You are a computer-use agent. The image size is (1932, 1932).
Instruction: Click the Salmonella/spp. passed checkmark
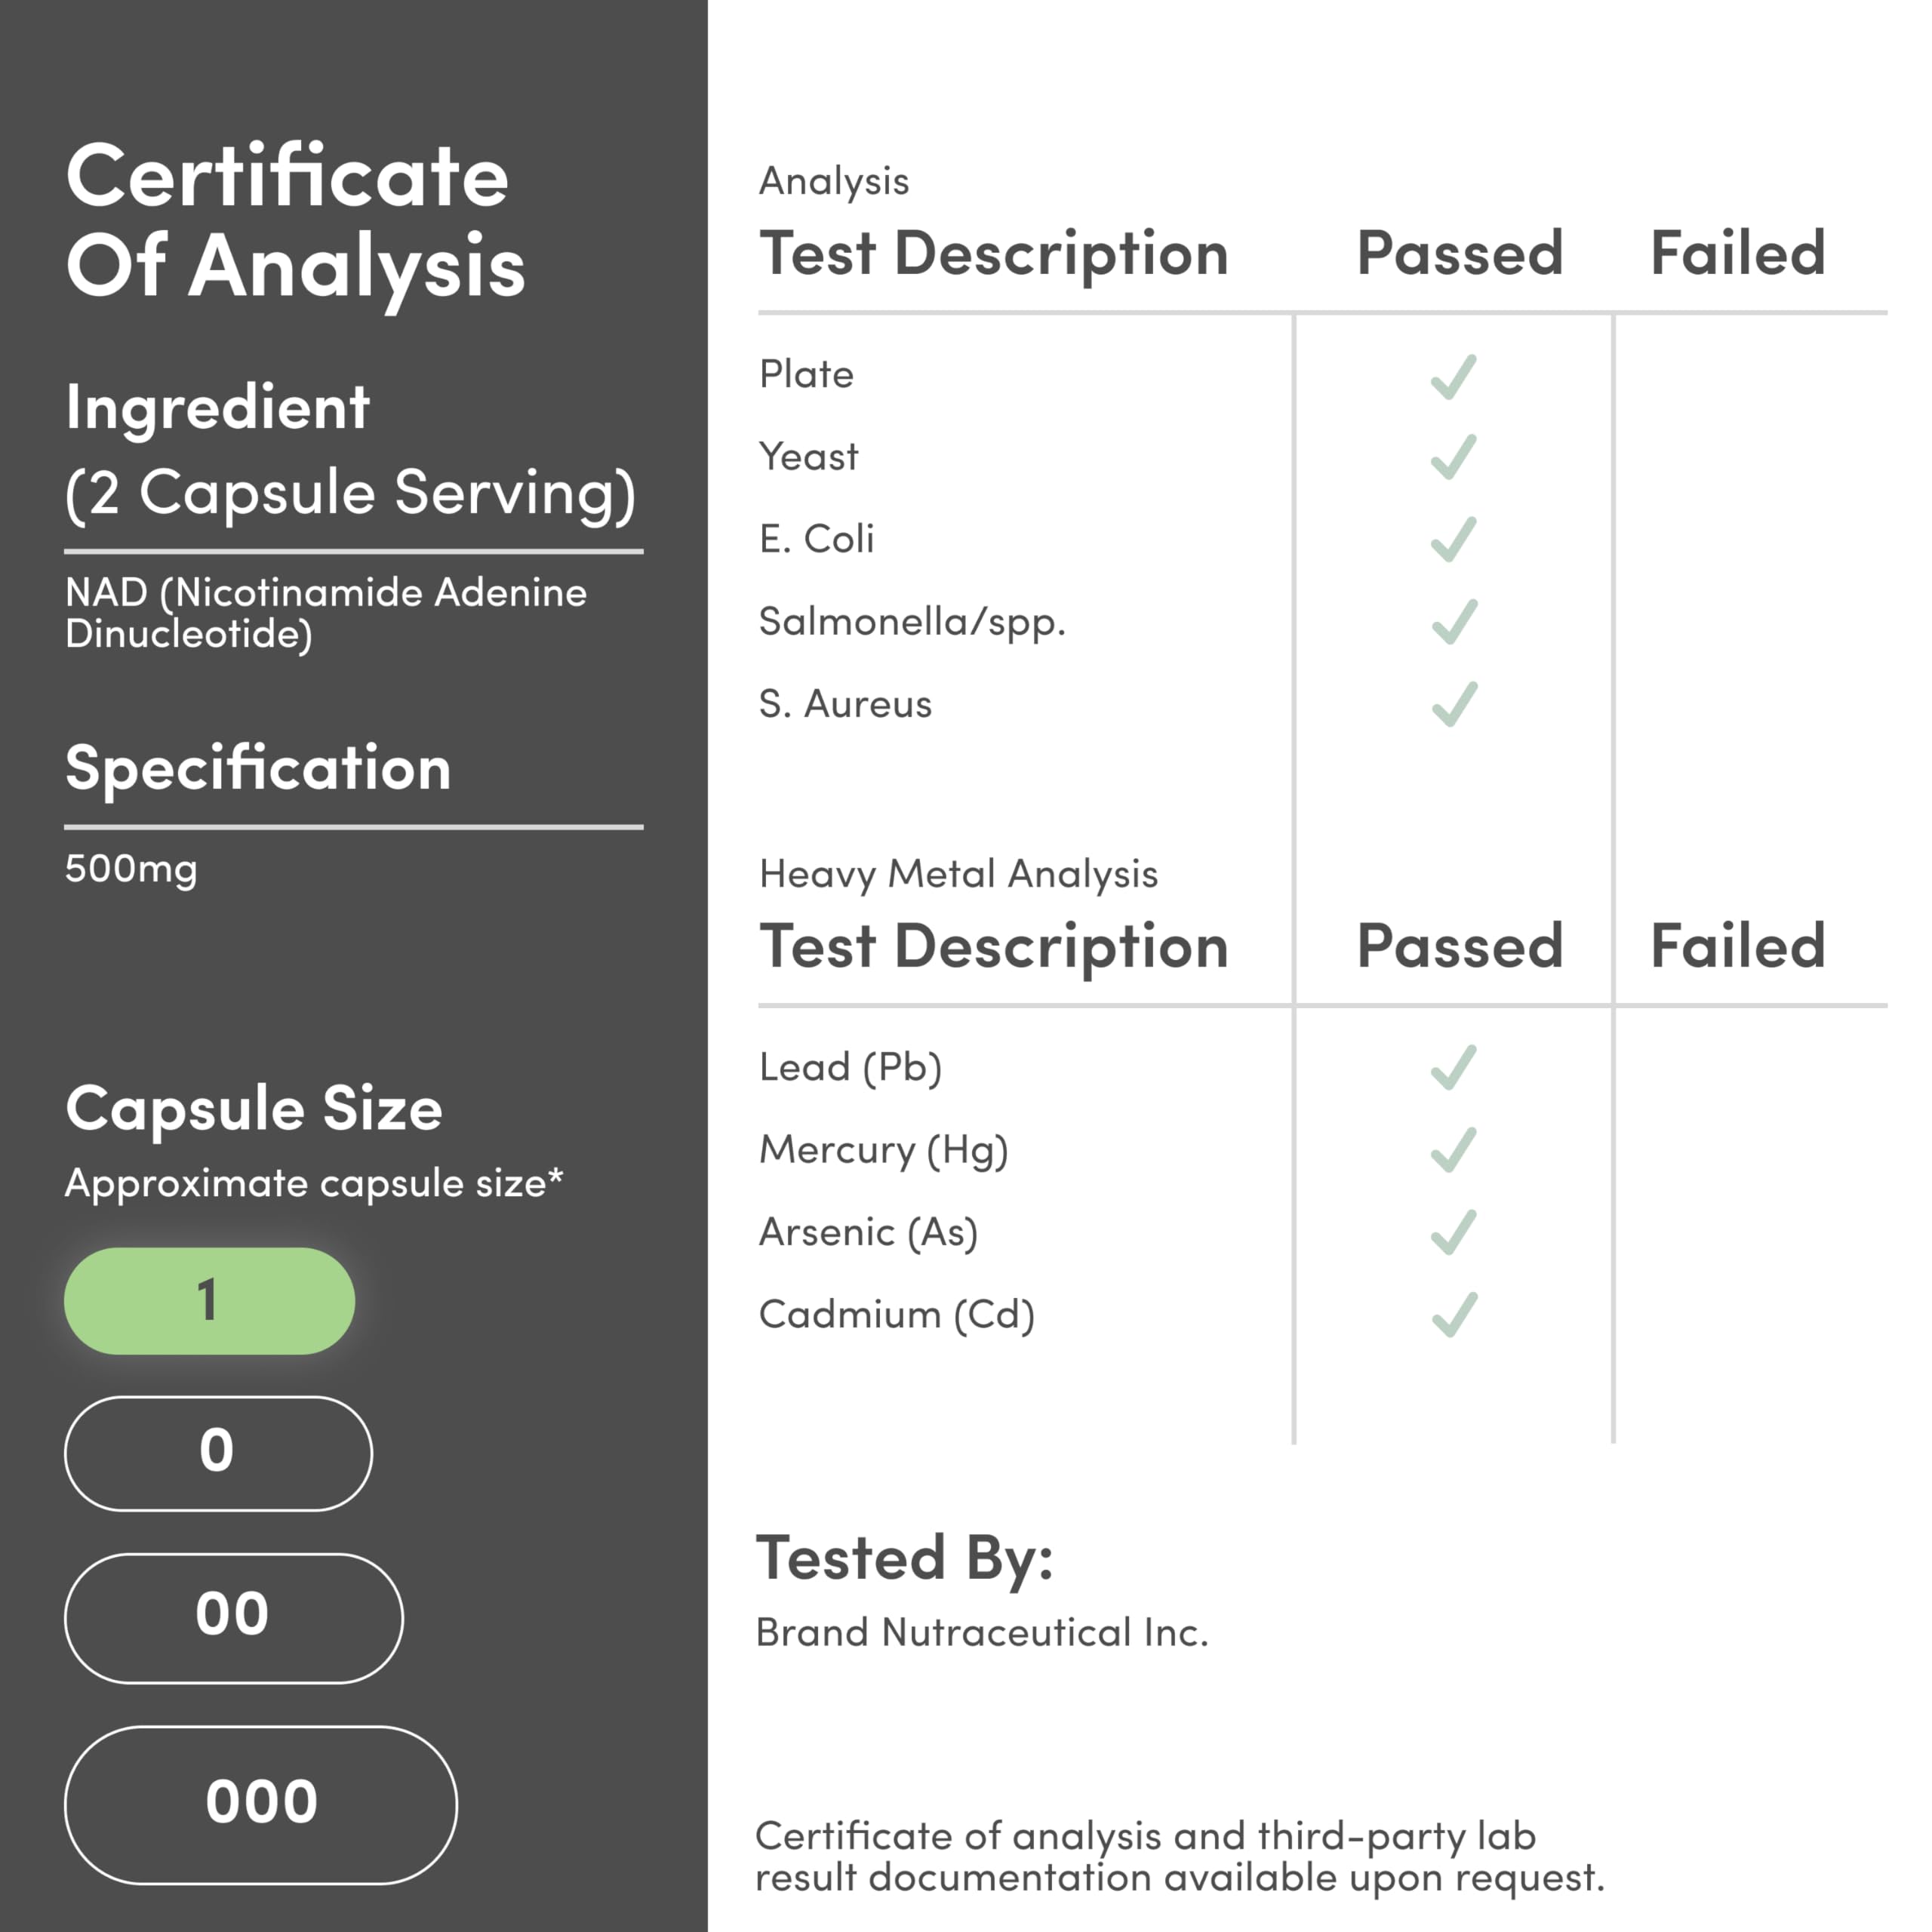1453,622
